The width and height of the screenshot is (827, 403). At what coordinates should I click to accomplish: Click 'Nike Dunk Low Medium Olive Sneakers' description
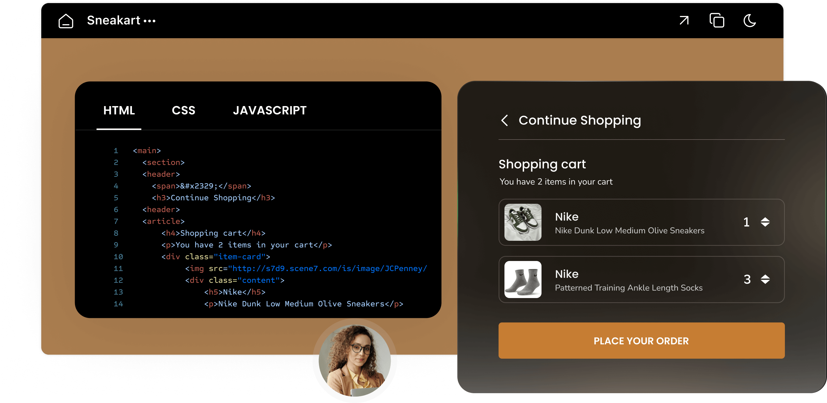(629, 230)
